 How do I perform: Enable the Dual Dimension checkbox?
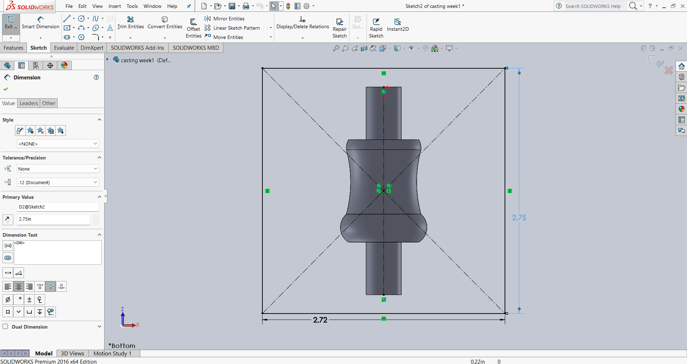pyautogui.click(x=5, y=326)
